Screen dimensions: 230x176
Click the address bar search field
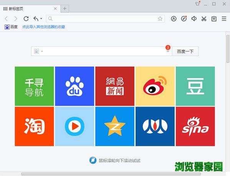coord(105,19)
